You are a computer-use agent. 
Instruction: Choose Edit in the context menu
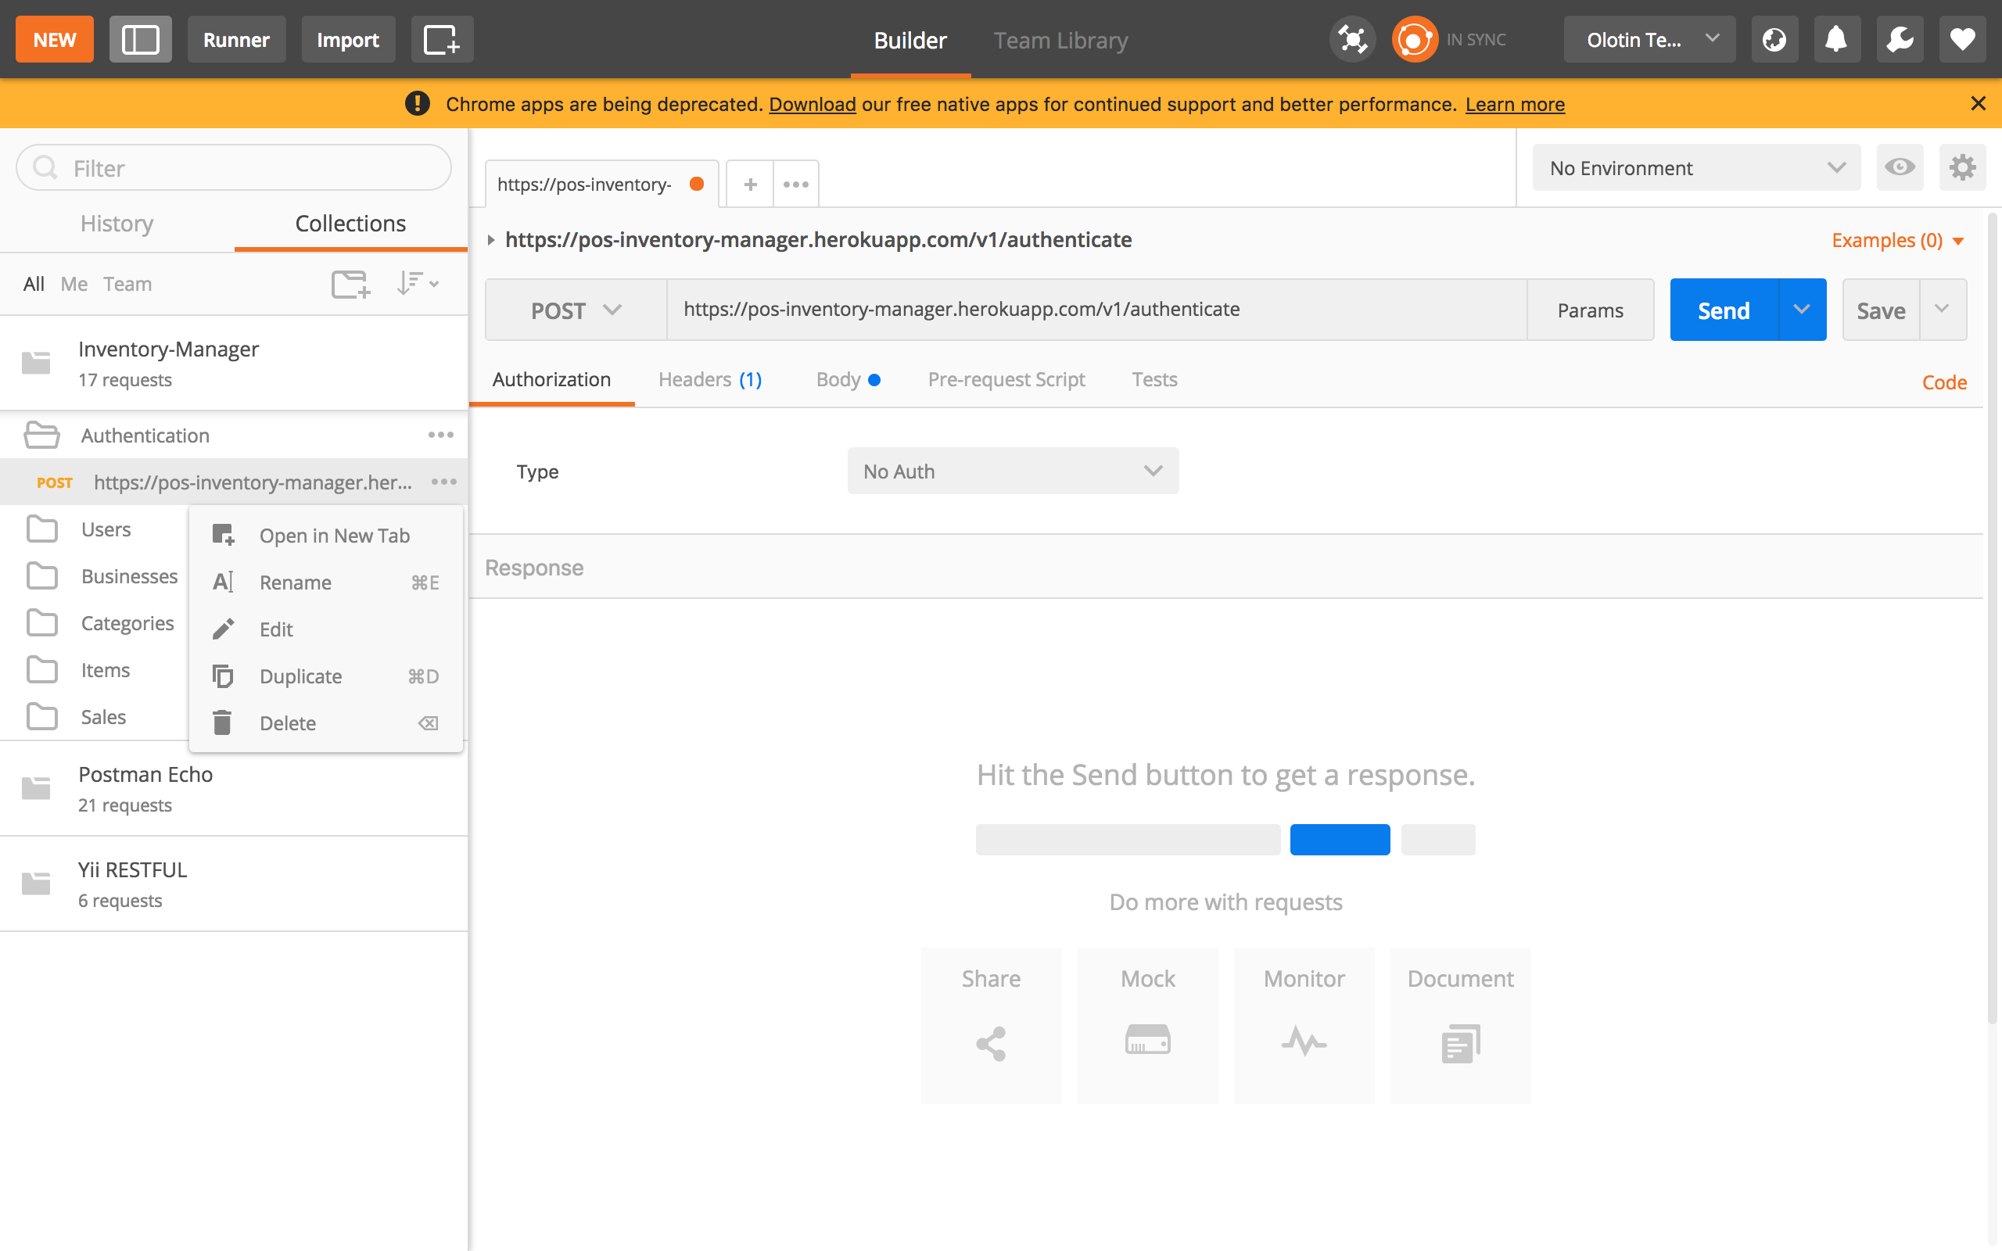[x=326, y=629]
